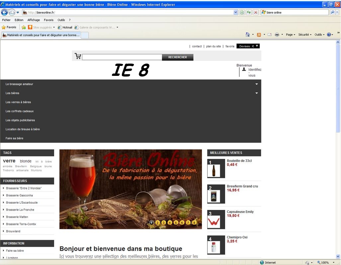Click the search magnifier icon
Viewport: 341px width, 265px height.
332,12
